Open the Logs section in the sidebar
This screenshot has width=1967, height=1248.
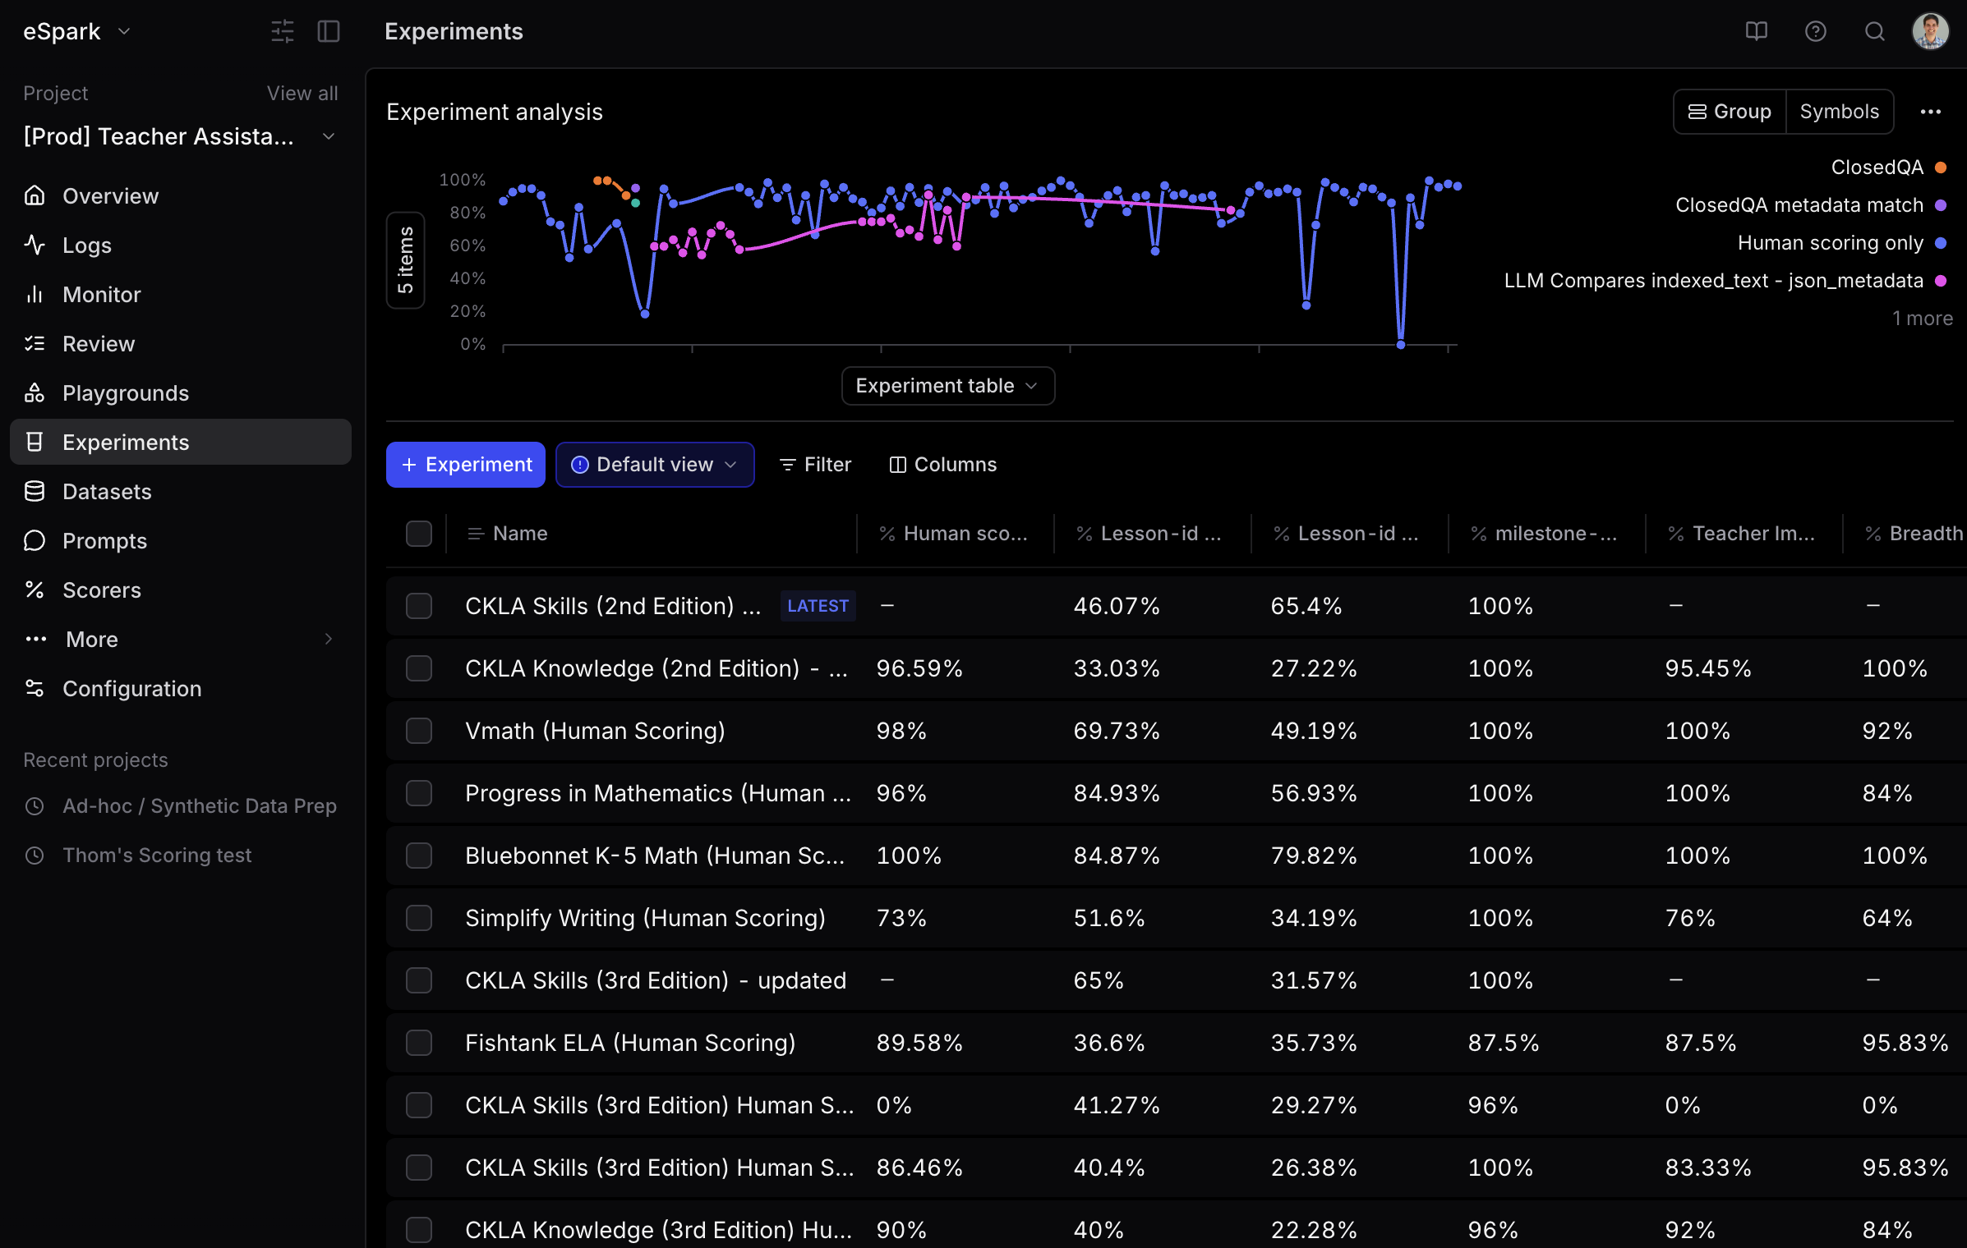(x=87, y=245)
